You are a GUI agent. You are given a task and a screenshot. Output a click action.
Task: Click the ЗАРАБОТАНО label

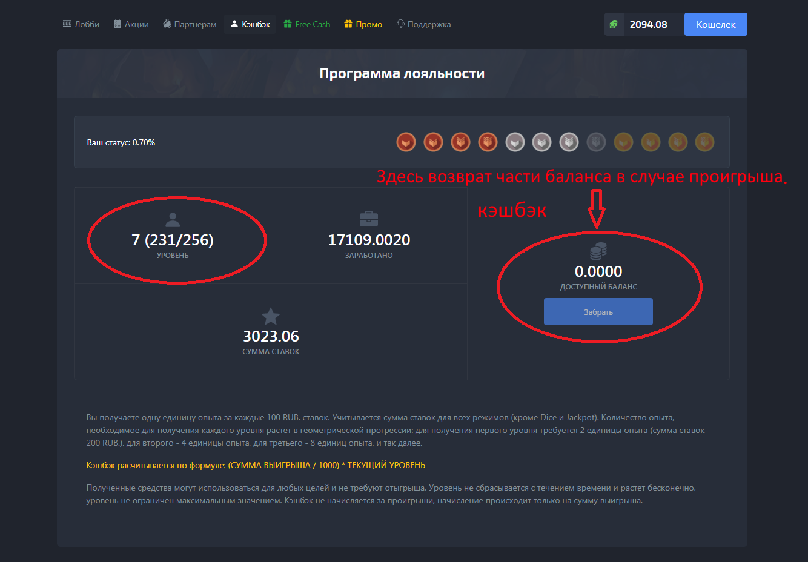pyautogui.click(x=369, y=256)
